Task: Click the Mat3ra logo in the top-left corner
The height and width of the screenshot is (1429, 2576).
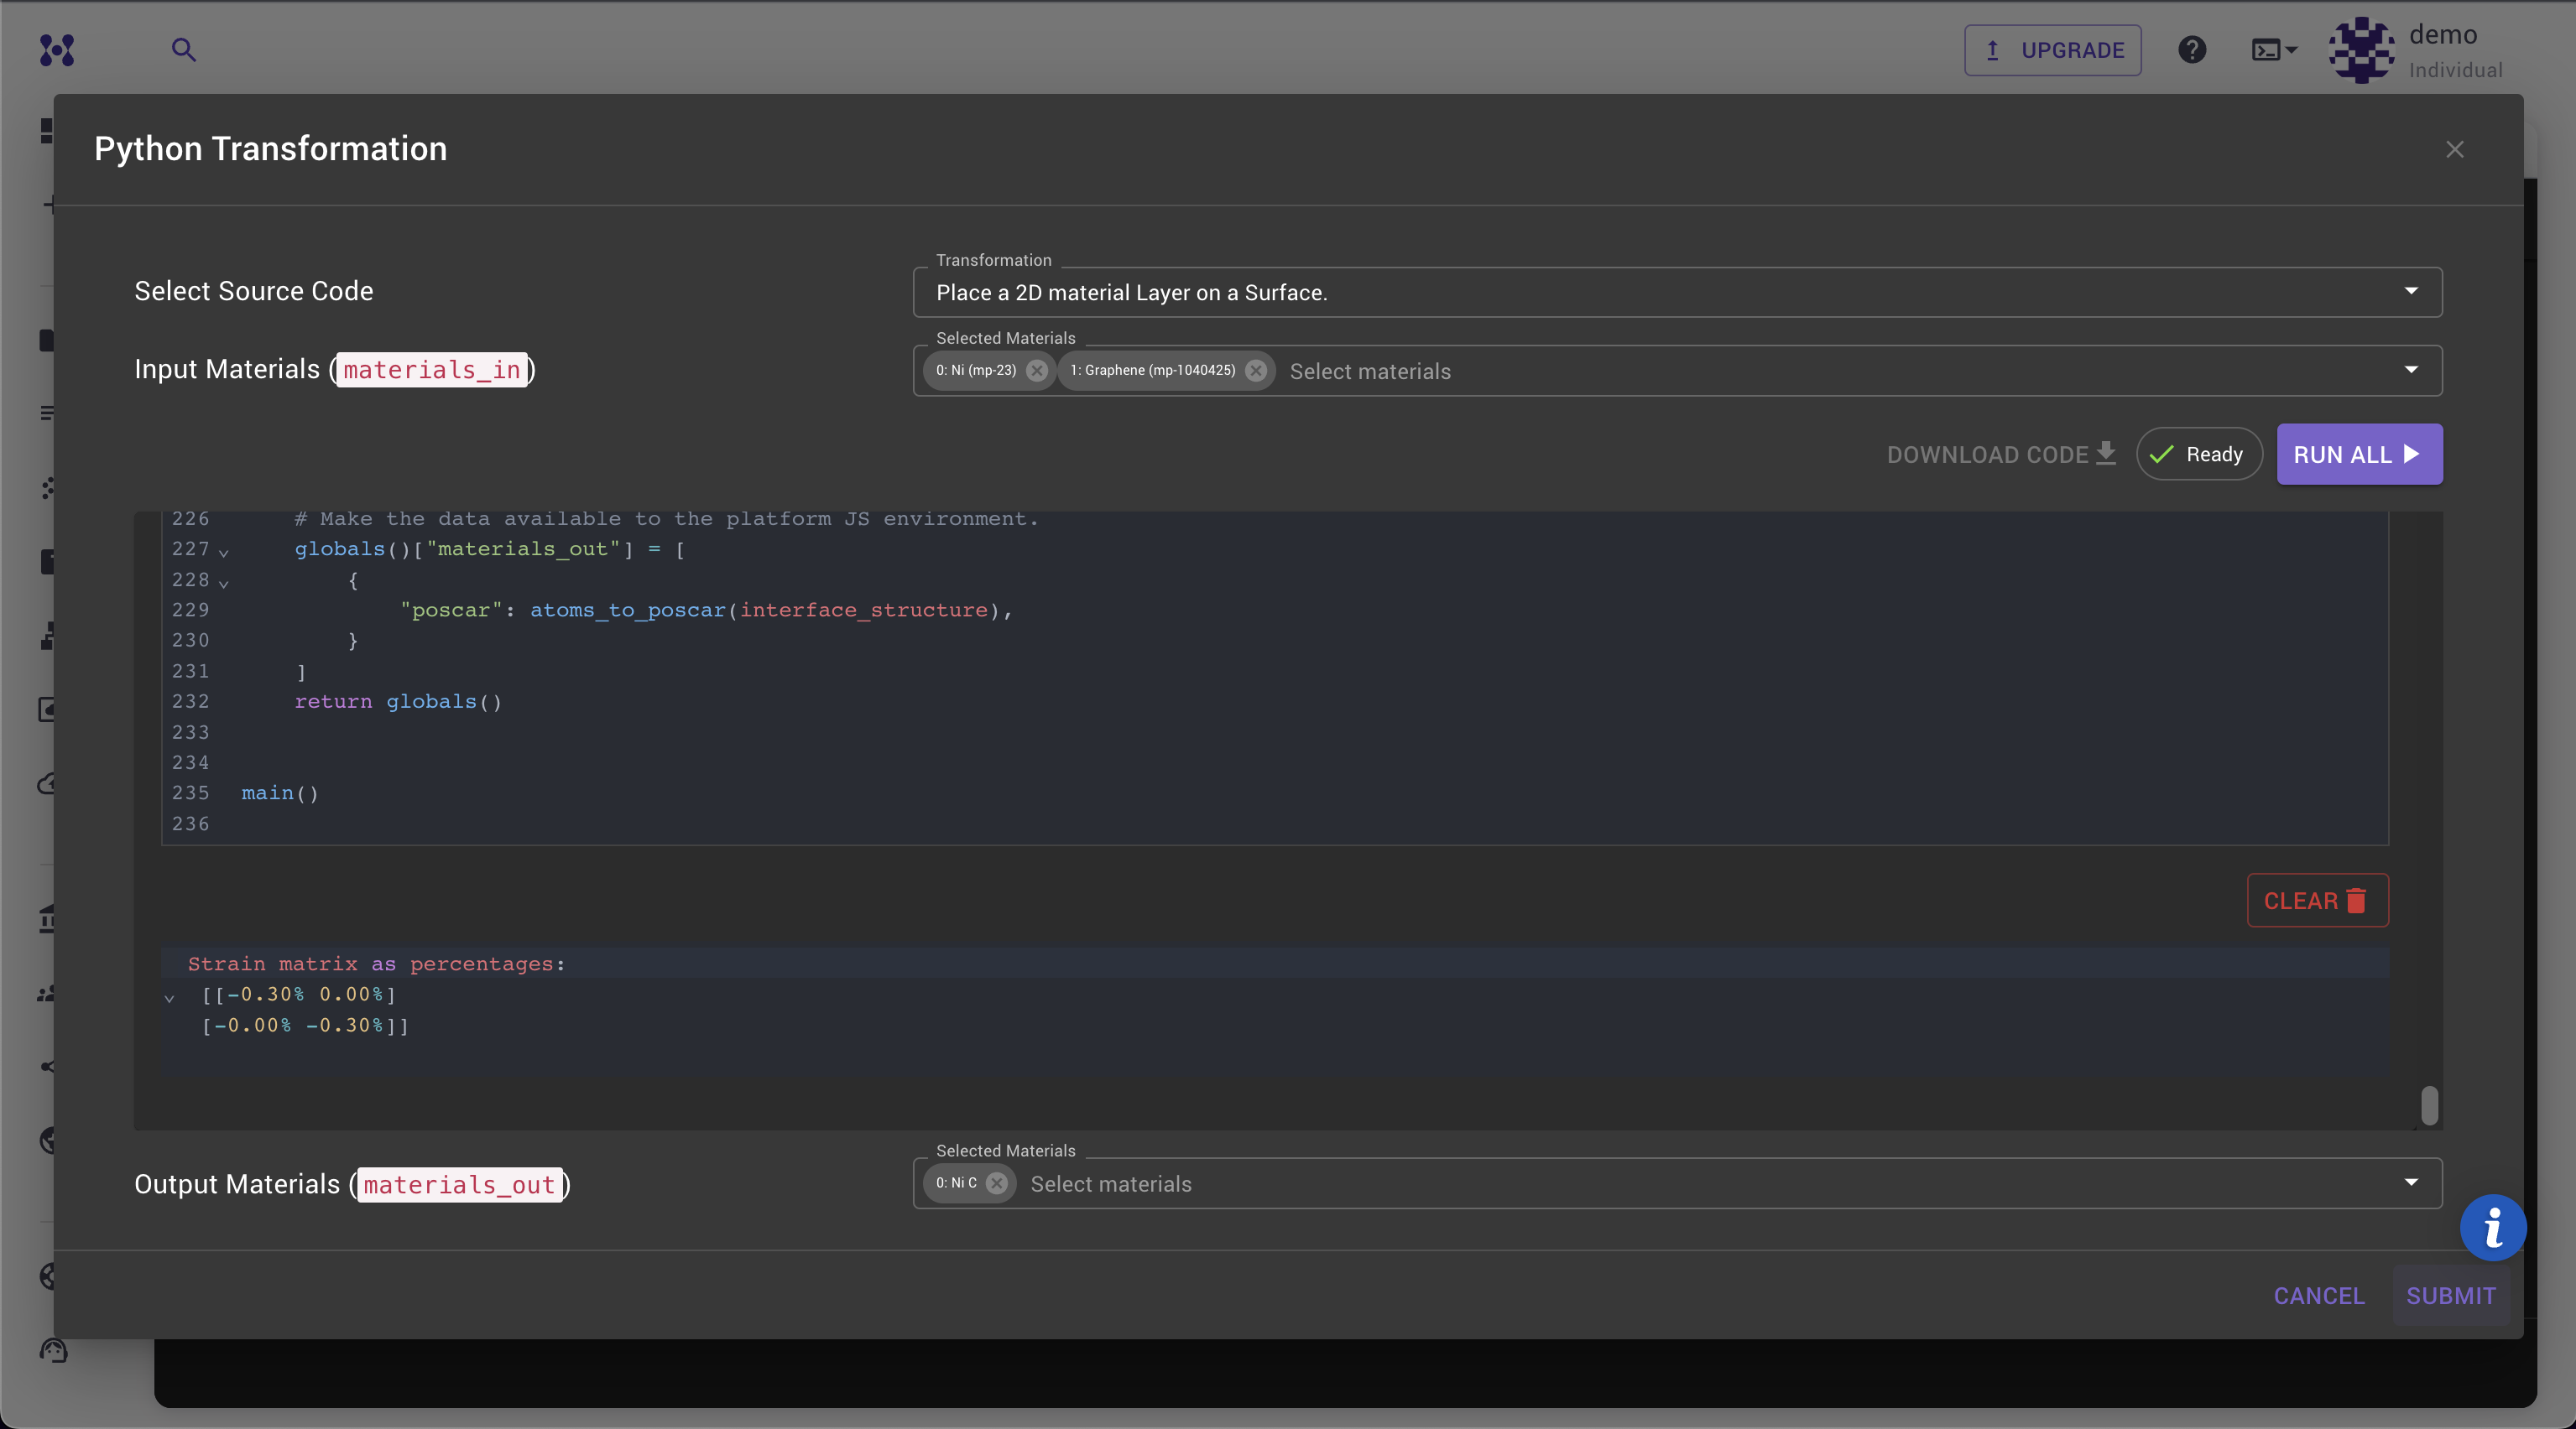Action: pyautogui.click(x=57, y=50)
